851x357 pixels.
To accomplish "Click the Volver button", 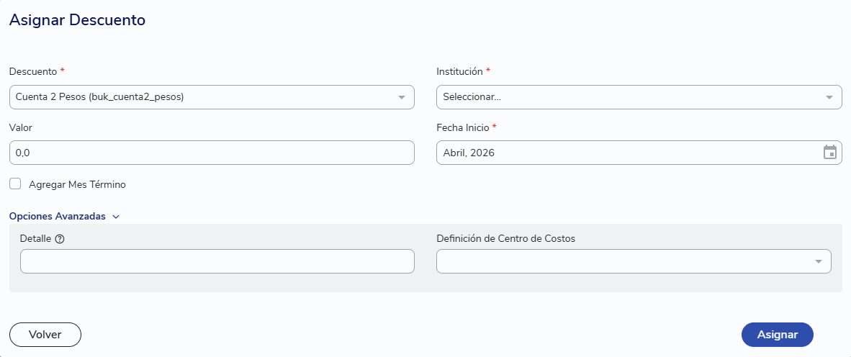I will pos(45,335).
